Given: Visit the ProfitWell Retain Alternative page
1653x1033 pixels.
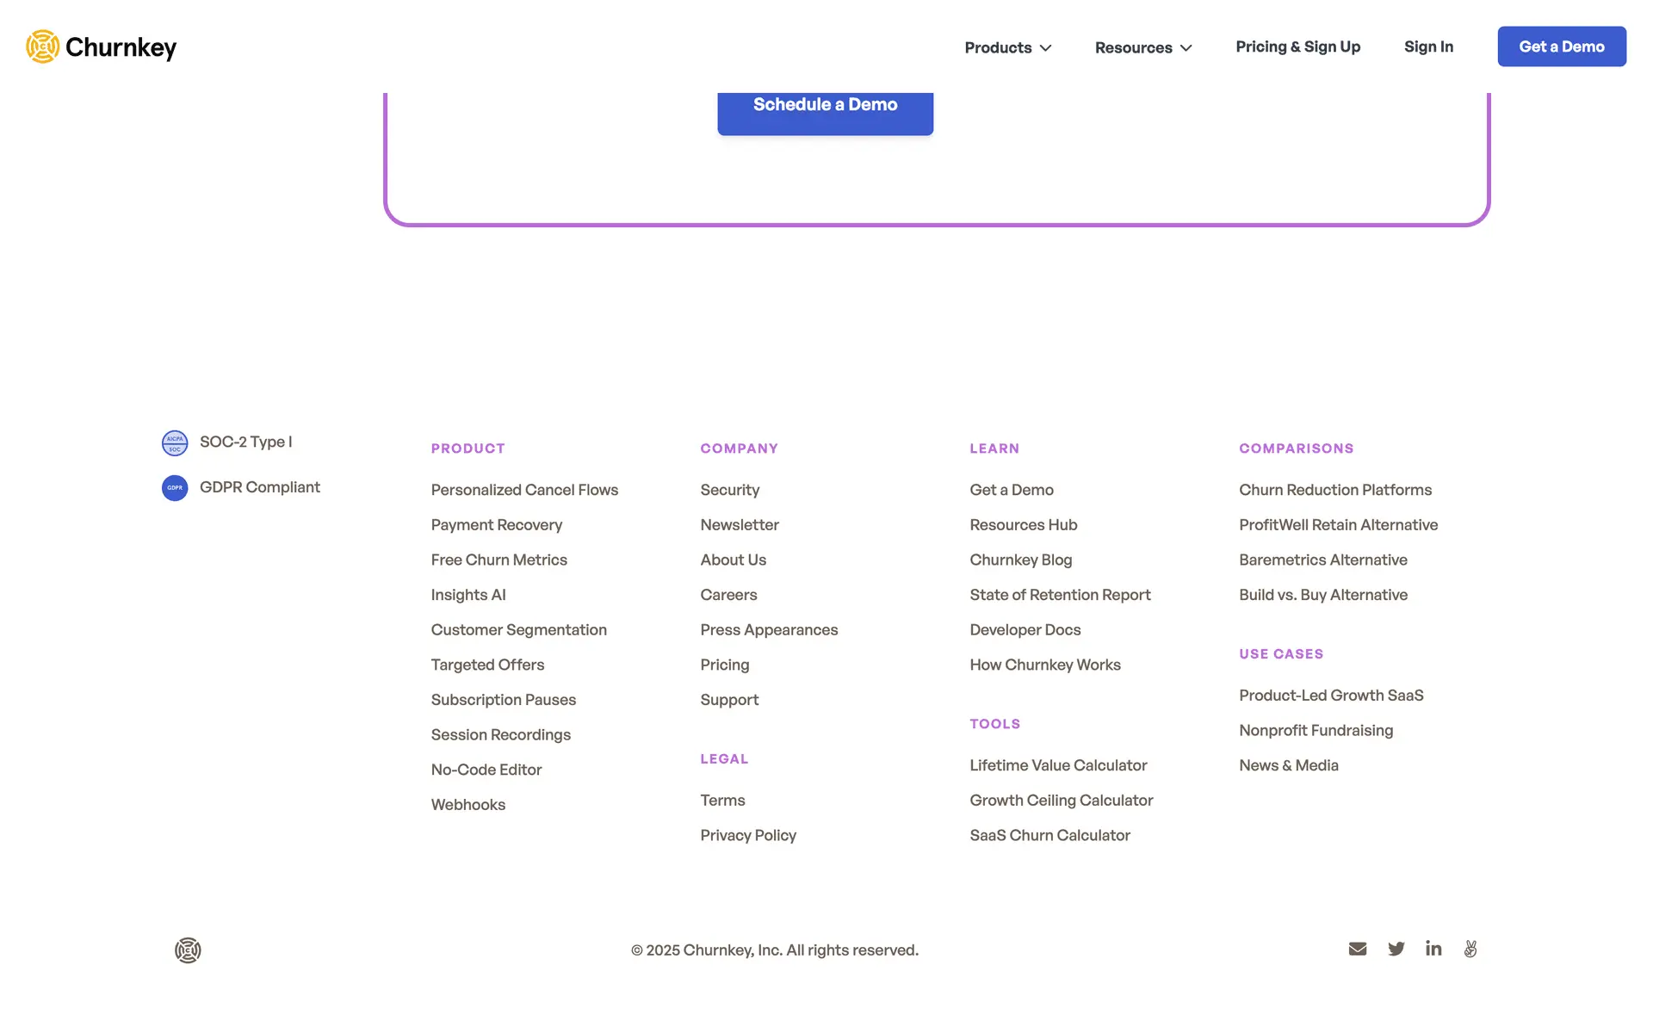Looking at the screenshot, I should coord(1338,525).
